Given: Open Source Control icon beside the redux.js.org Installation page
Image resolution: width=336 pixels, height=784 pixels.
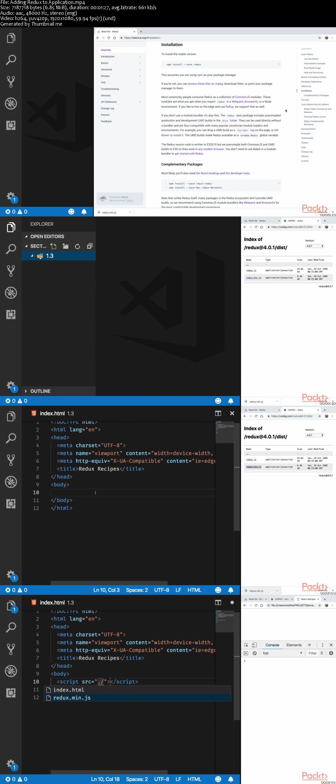Looking at the screenshot, I should [x=11, y=82].
